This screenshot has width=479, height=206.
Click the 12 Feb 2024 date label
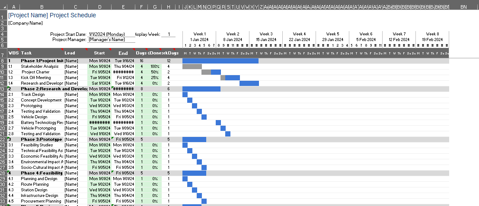pos(399,40)
